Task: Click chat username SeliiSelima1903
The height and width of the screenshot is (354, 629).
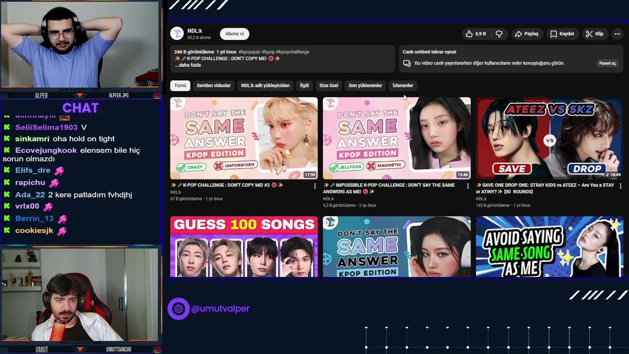Action: click(x=46, y=127)
